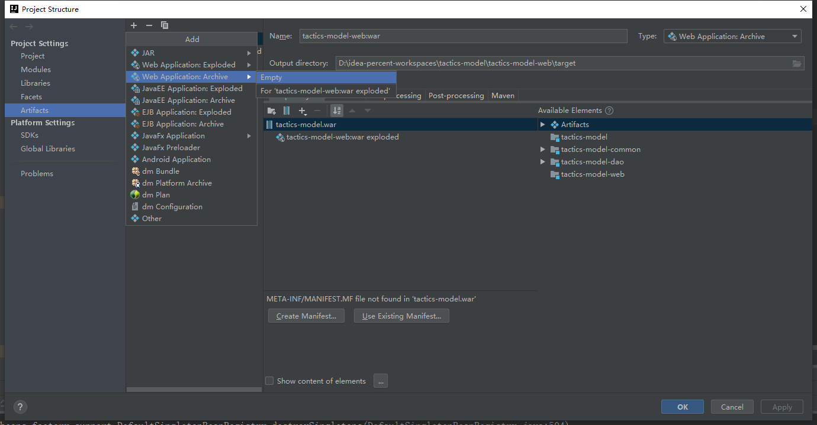Choose Android Application in Add menu
The image size is (817, 425).
[x=192, y=159]
